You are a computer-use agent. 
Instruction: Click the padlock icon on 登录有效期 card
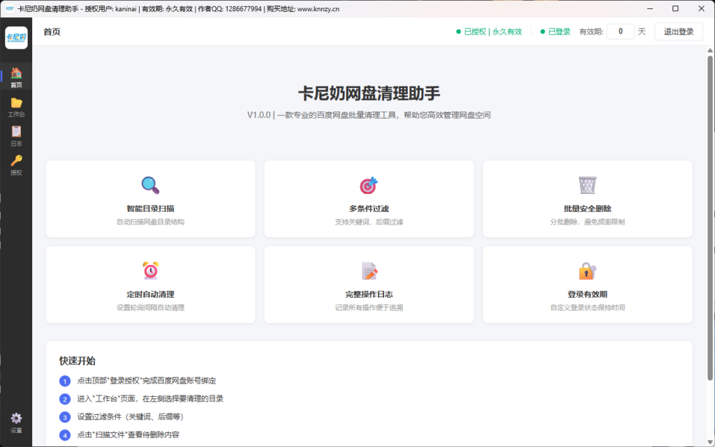(587, 272)
